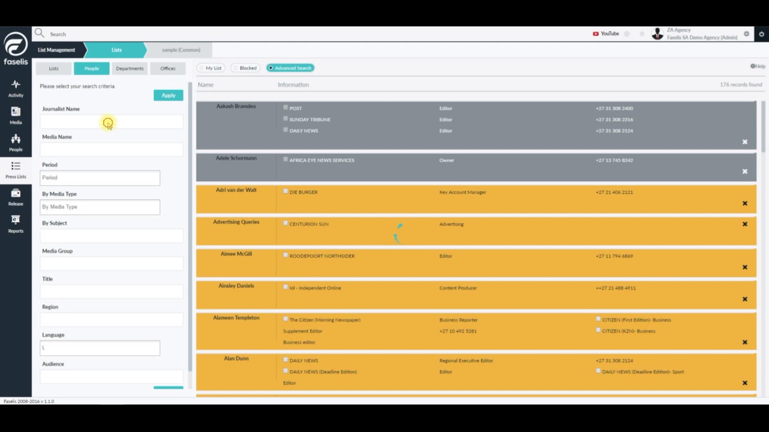
Task: Open the Language dropdown field
Action: (x=100, y=348)
